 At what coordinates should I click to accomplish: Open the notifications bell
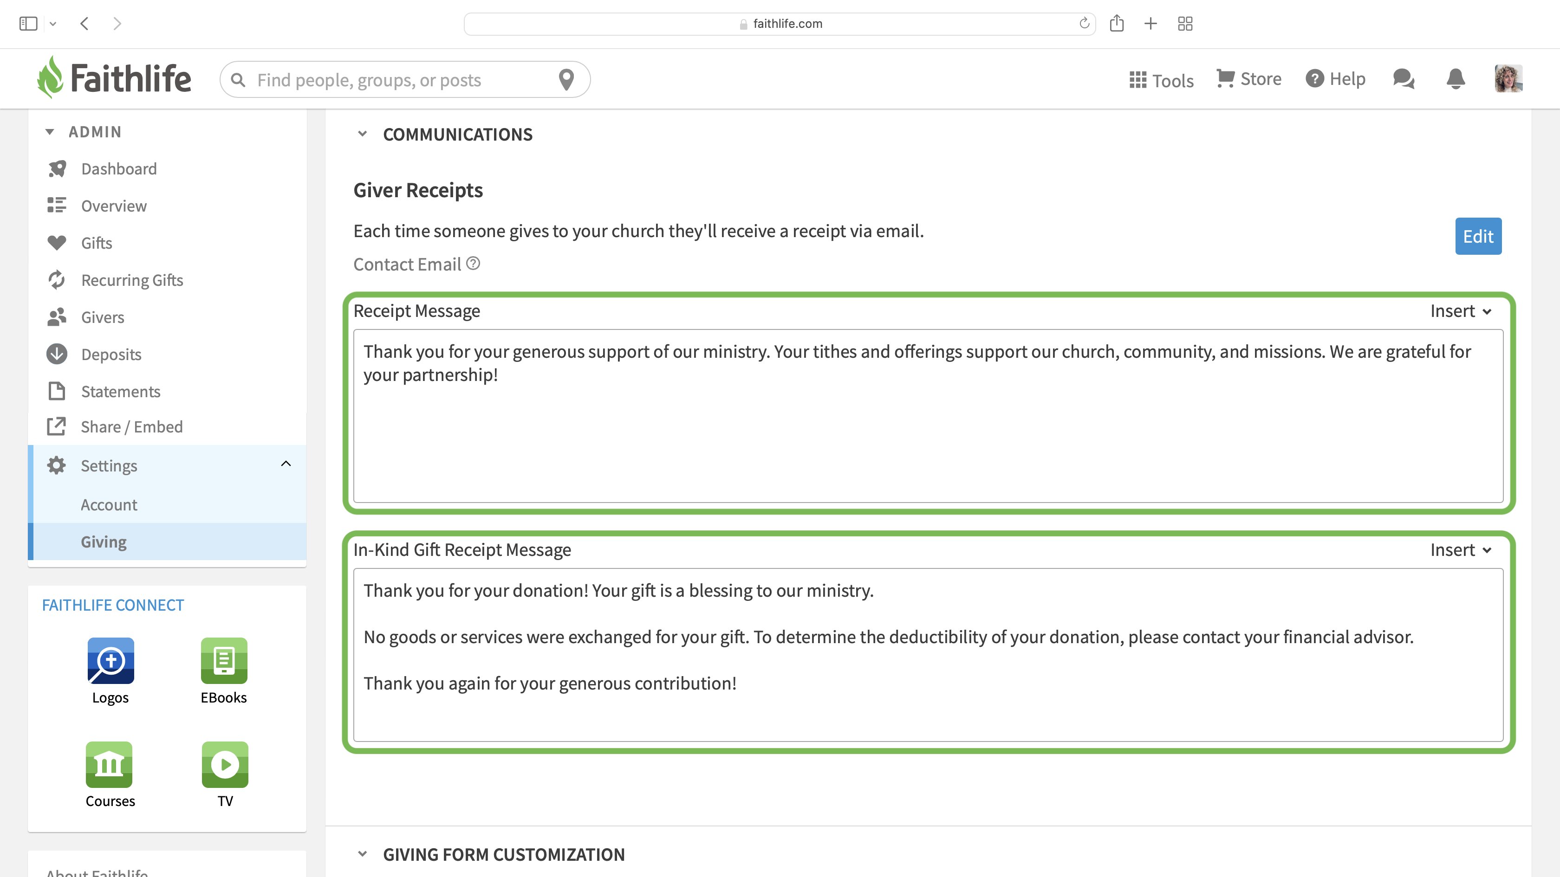(x=1455, y=79)
